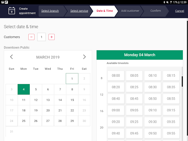Cancel the appointment creation

point(180,11)
